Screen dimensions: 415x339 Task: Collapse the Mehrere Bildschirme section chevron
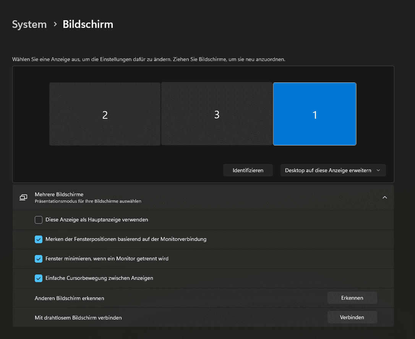point(385,197)
